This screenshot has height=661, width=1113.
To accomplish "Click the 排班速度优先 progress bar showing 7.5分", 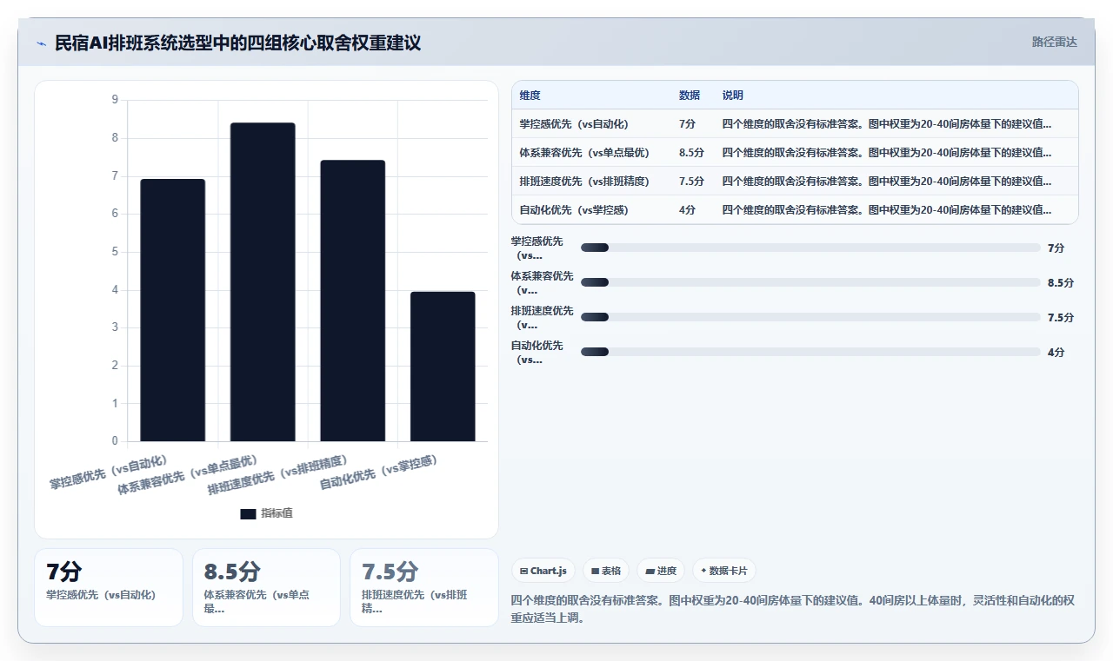I will [x=810, y=317].
